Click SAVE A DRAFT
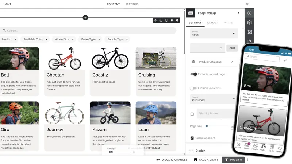 coord(206,160)
